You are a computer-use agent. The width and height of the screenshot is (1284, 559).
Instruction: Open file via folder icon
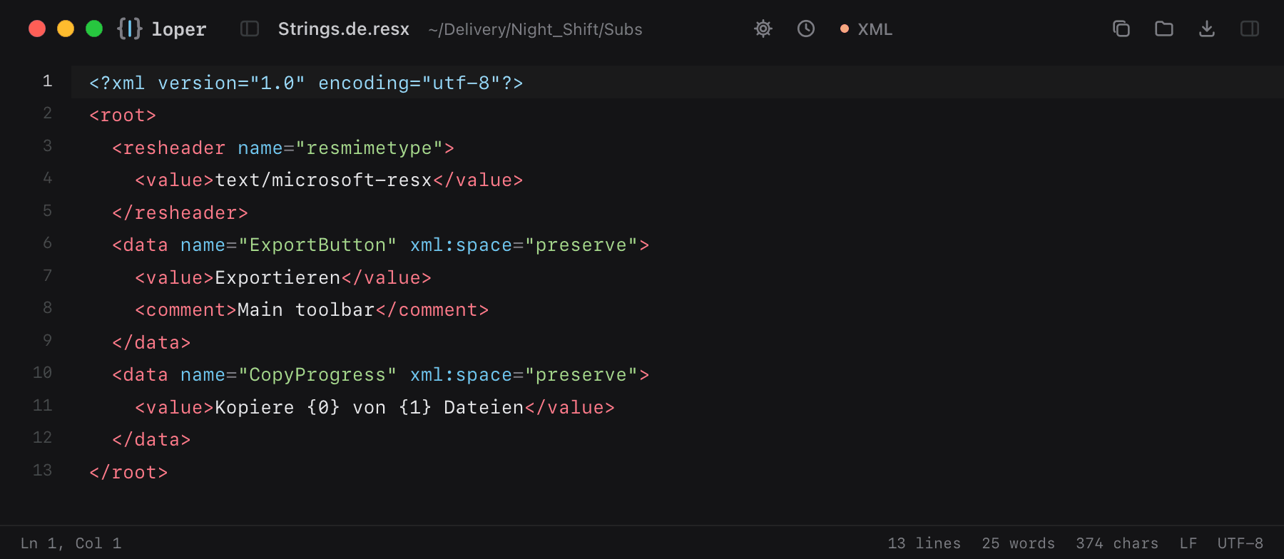[1164, 29]
